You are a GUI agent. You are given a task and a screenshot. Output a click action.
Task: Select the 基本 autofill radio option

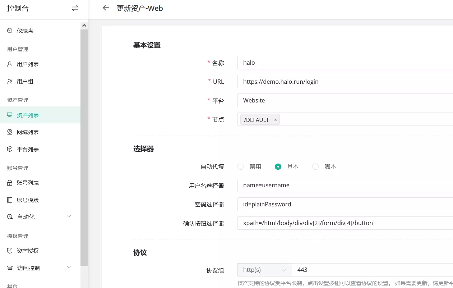pyautogui.click(x=278, y=167)
